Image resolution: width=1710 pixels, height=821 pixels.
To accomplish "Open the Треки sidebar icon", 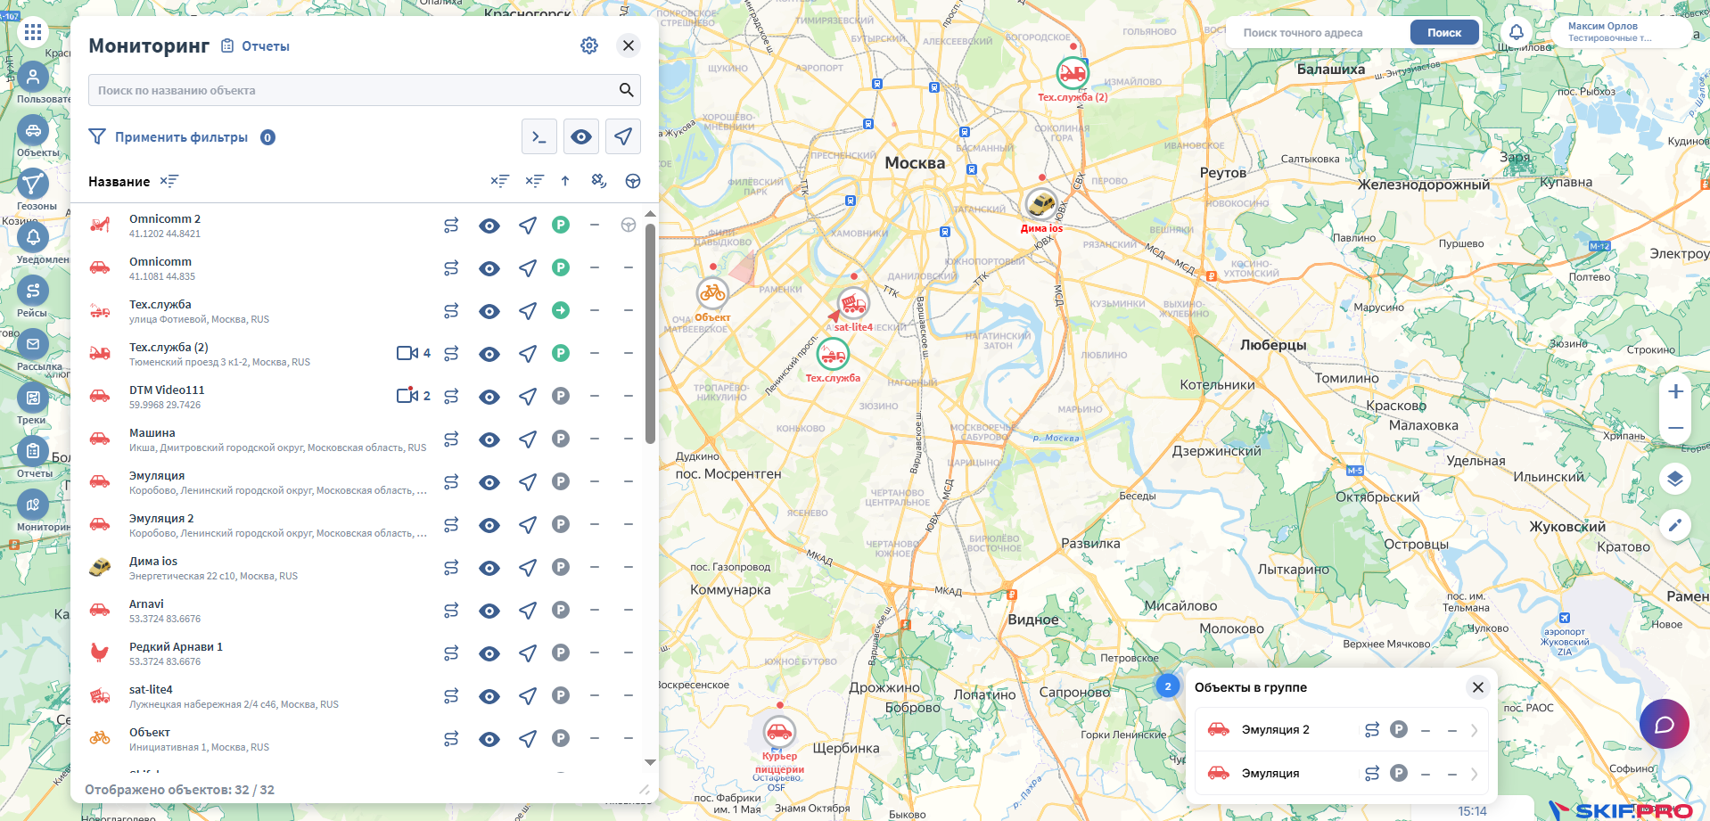I will coord(33,398).
